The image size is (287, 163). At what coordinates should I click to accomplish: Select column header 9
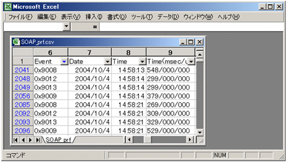click(x=170, y=52)
